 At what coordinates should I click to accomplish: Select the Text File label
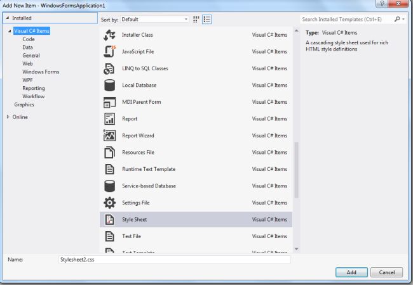coord(132,236)
